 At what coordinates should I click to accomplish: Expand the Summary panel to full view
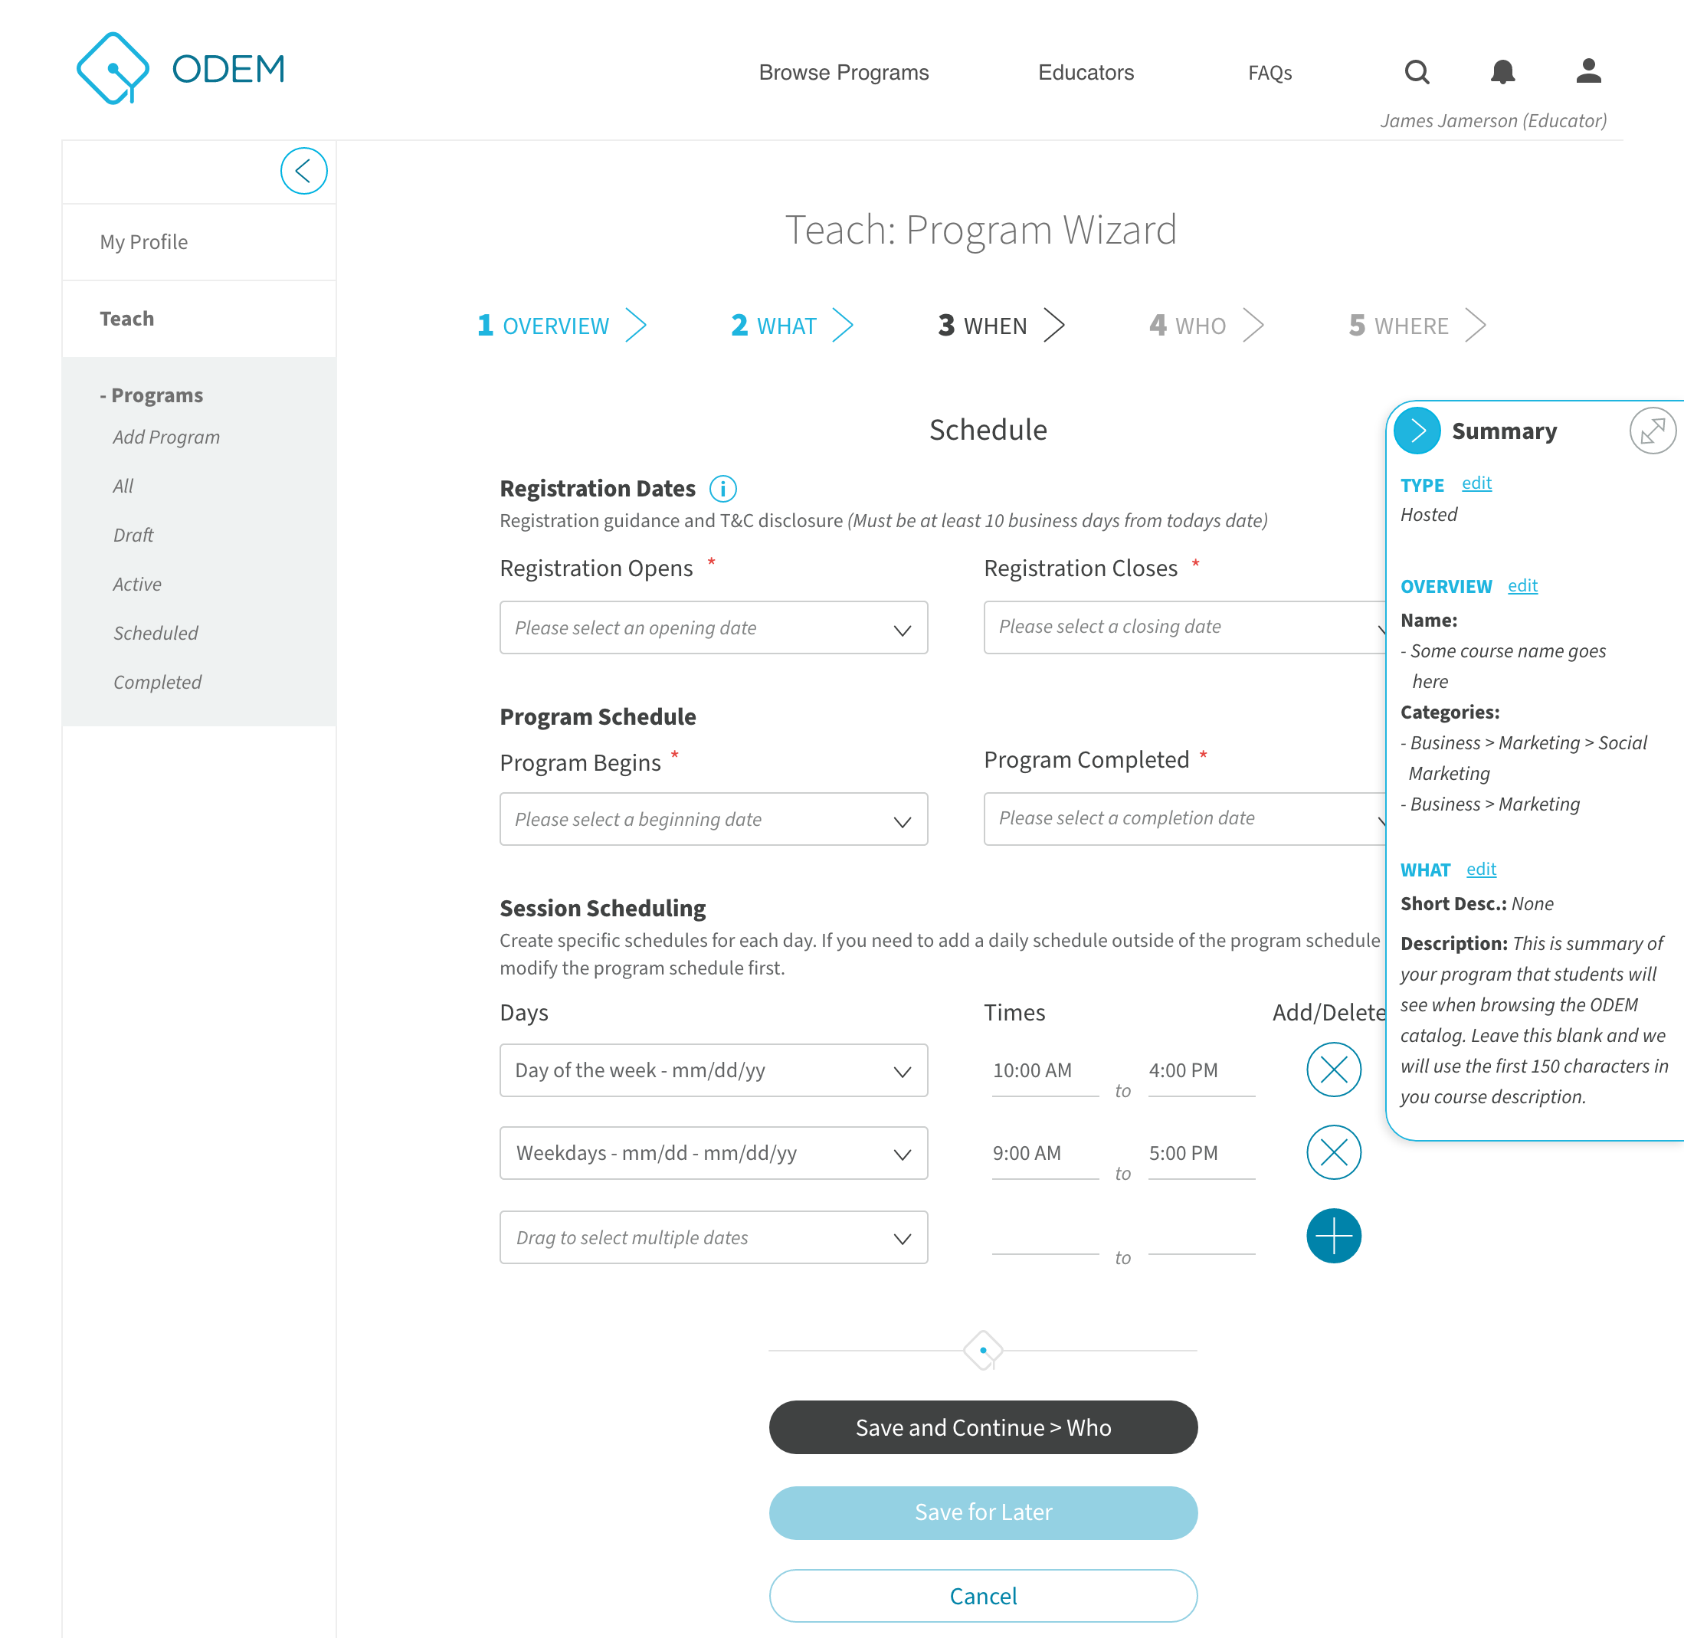coord(1652,430)
